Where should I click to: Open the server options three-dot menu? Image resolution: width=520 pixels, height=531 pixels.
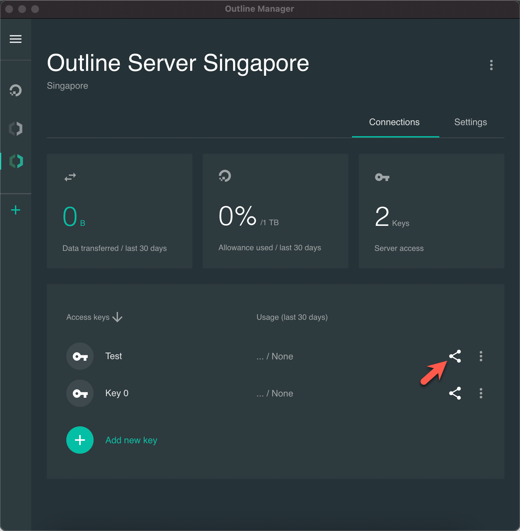[x=491, y=65]
